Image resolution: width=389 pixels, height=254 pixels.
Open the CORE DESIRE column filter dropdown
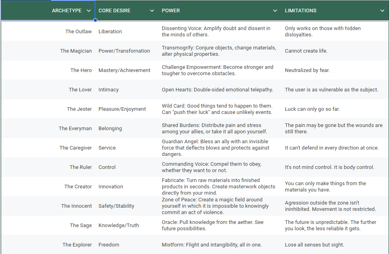point(152,11)
